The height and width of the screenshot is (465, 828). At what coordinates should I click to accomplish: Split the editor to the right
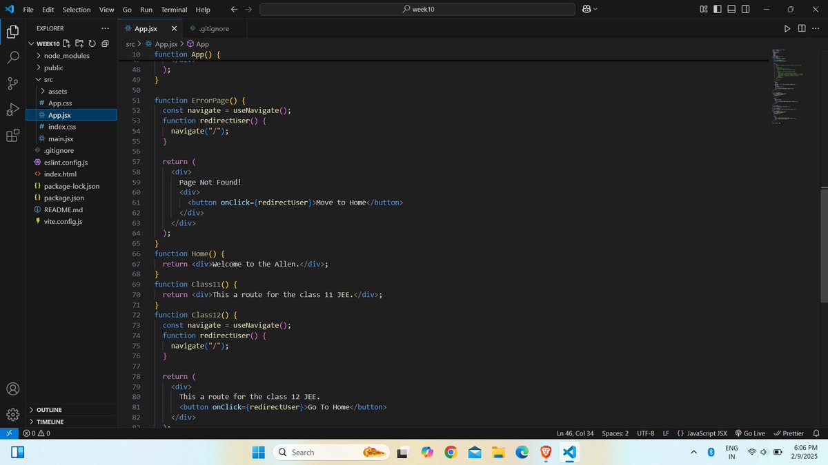click(x=802, y=29)
